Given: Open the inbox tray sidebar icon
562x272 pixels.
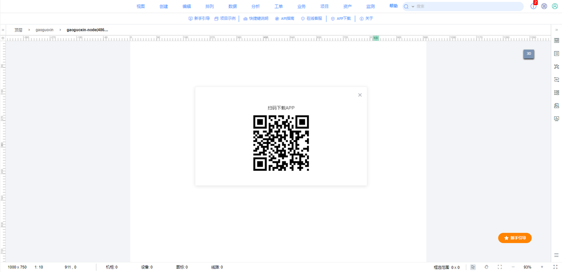Looking at the screenshot, I should pyautogui.click(x=557, y=105).
